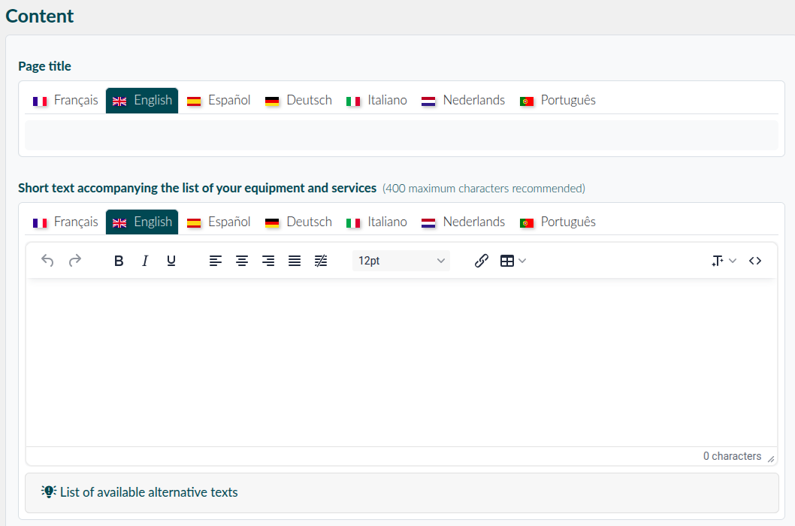Viewport: 795px width, 526px height.
Task: Switch short text to Deutsch tab
Action: pyautogui.click(x=298, y=222)
